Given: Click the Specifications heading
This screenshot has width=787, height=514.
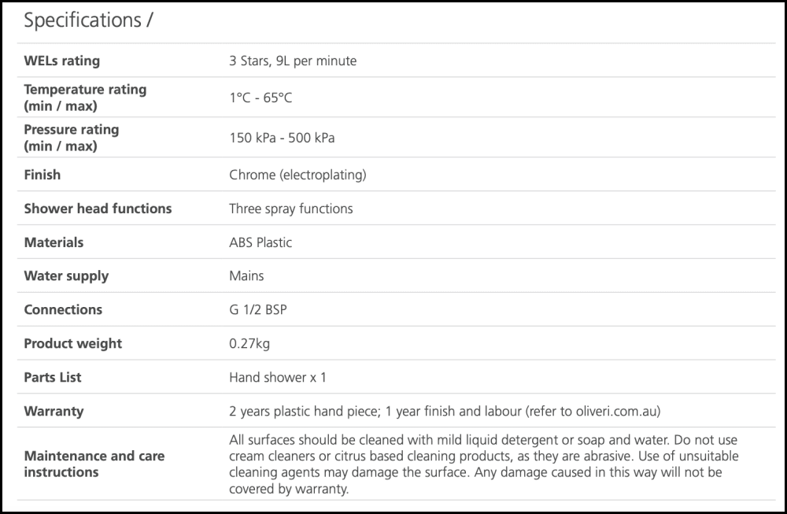Looking at the screenshot, I should (x=87, y=21).
